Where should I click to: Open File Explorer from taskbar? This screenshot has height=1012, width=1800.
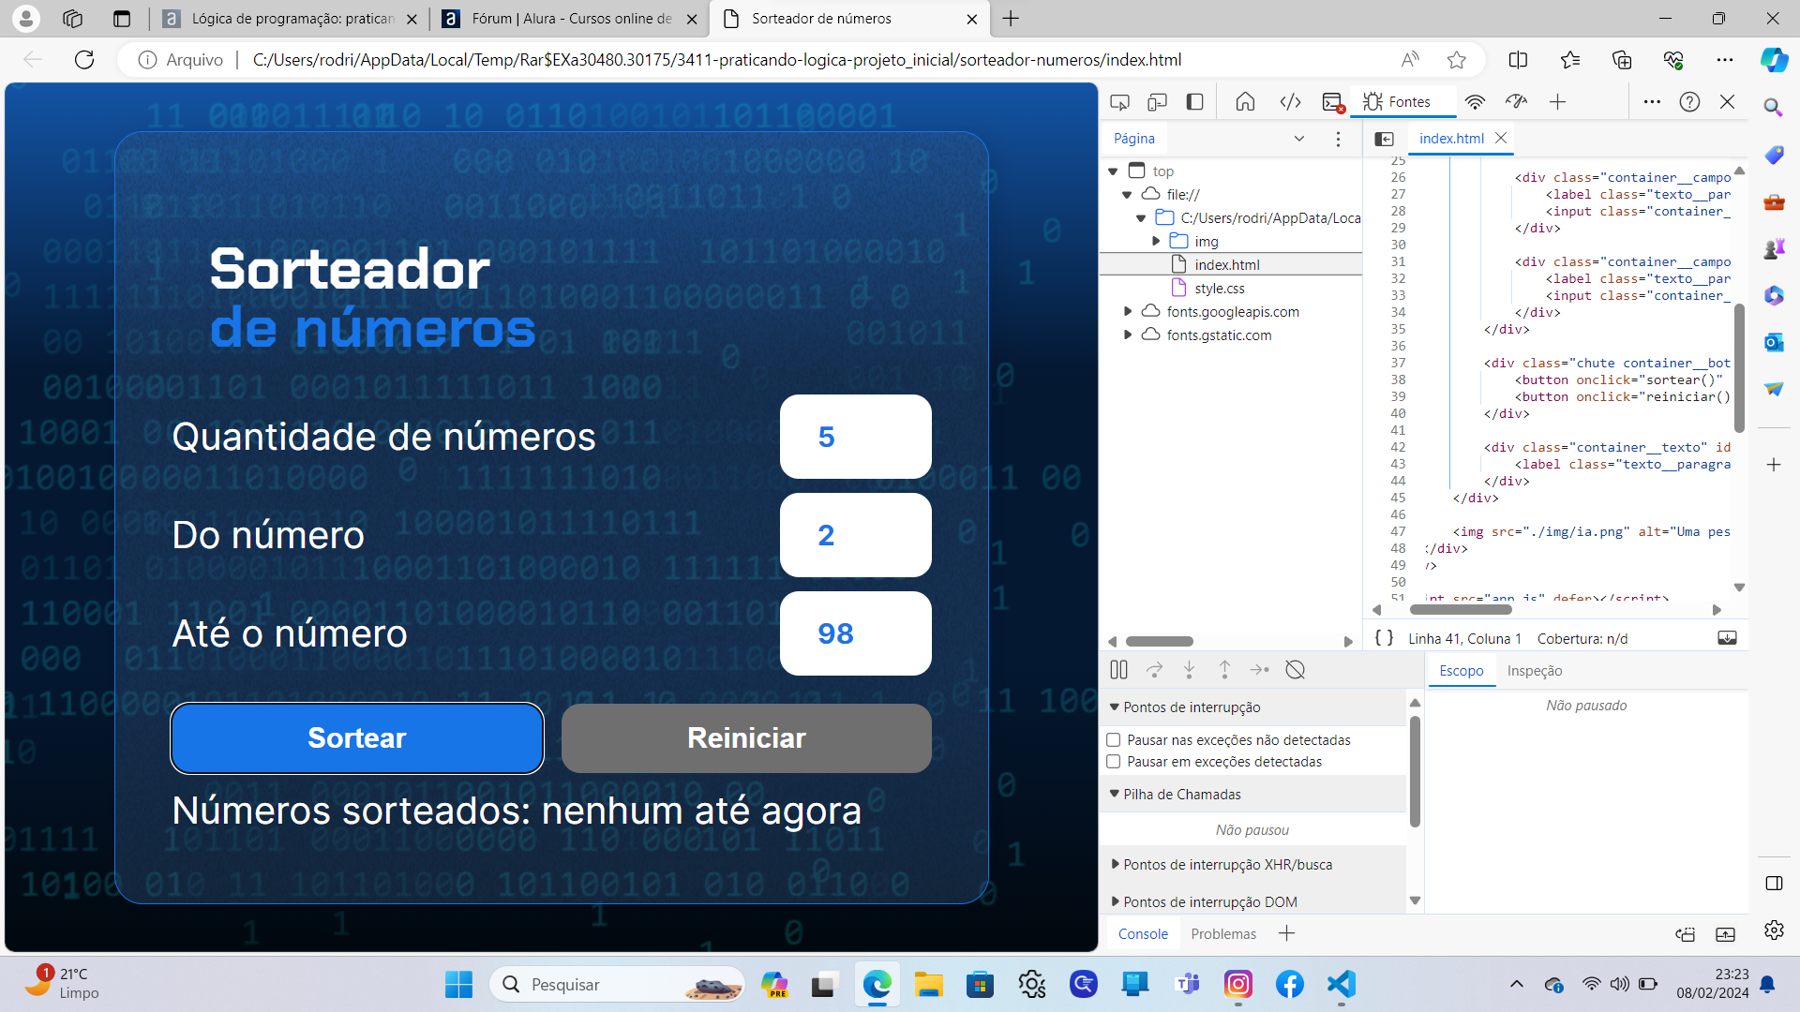click(x=928, y=984)
